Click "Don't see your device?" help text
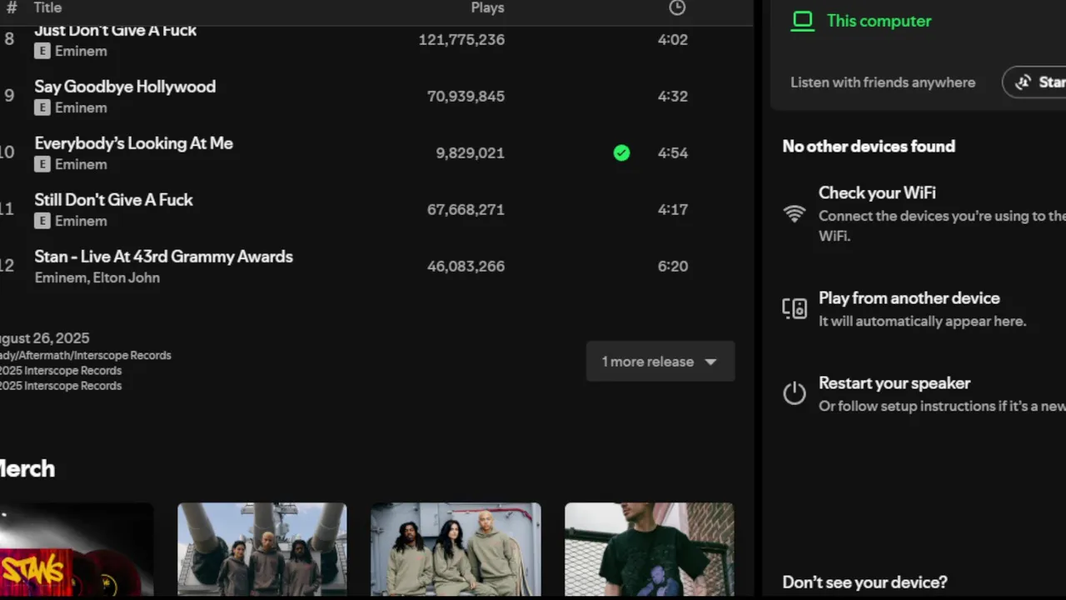This screenshot has height=600, width=1066. tap(864, 582)
